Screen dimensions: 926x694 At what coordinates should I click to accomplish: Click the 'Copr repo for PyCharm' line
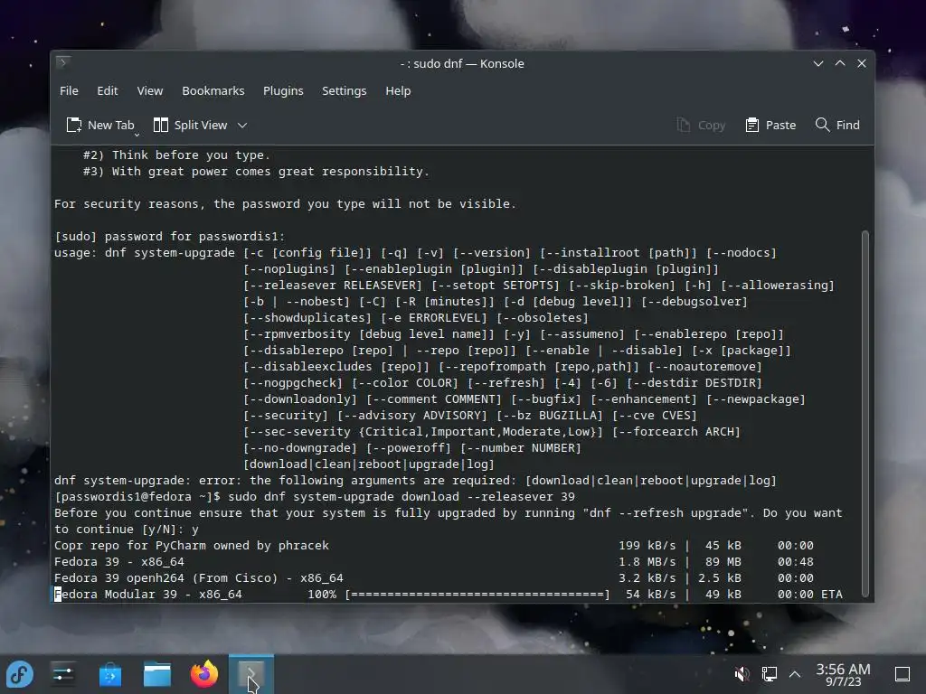pos(434,545)
